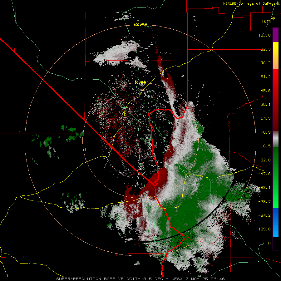This screenshot has height=281, width=281.
Task: Click the VEL legend heading
Action: (274, 18)
